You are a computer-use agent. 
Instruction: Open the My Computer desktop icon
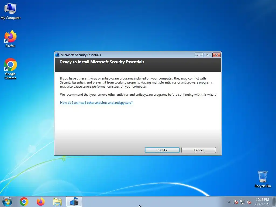11,11
